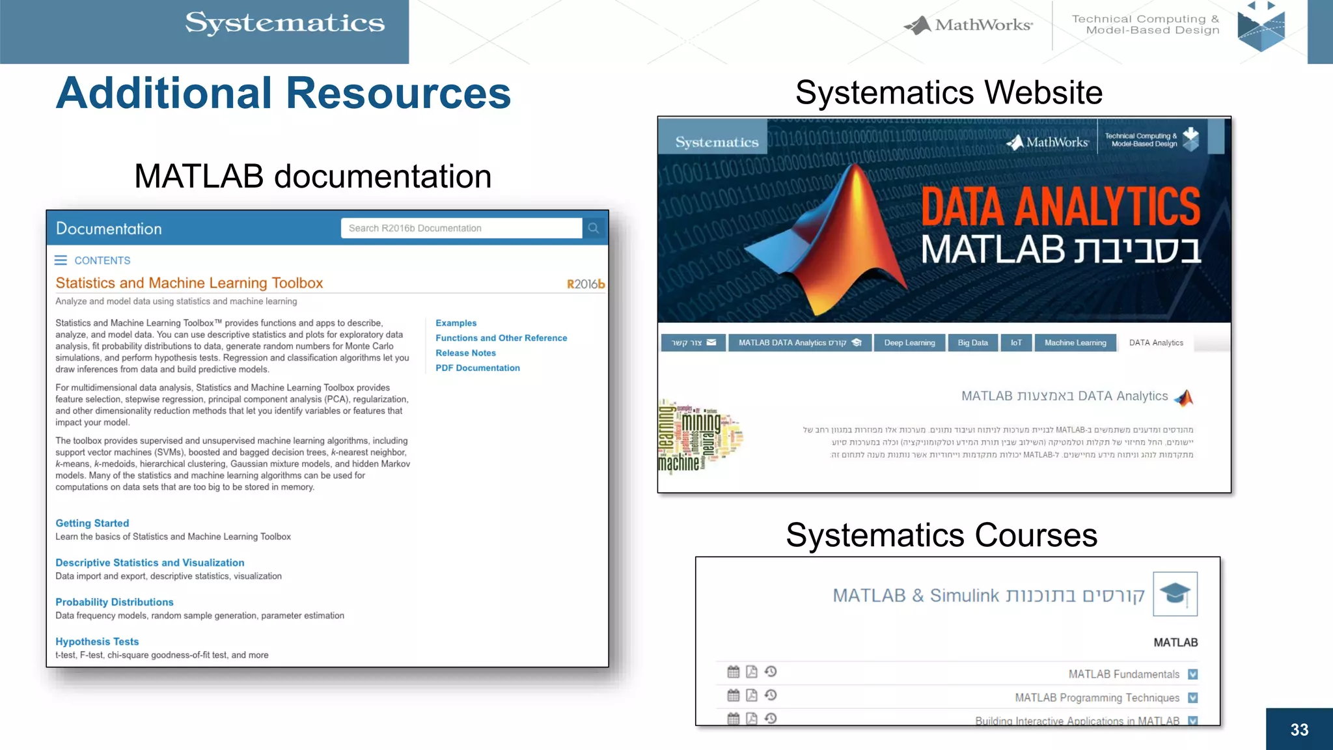Image resolution: width=1333 pixels, height=750 pixels.
Task: Expand the MATLAB Fundamentals course row
Action: pyautogui.click(x=1193, y=674)
